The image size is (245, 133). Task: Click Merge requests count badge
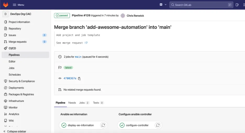tap(44, 42)
